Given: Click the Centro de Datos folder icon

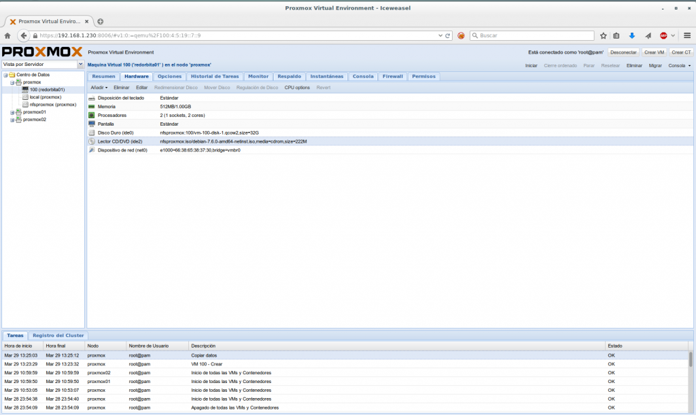Looking at the screenshot, I should 12,75.
